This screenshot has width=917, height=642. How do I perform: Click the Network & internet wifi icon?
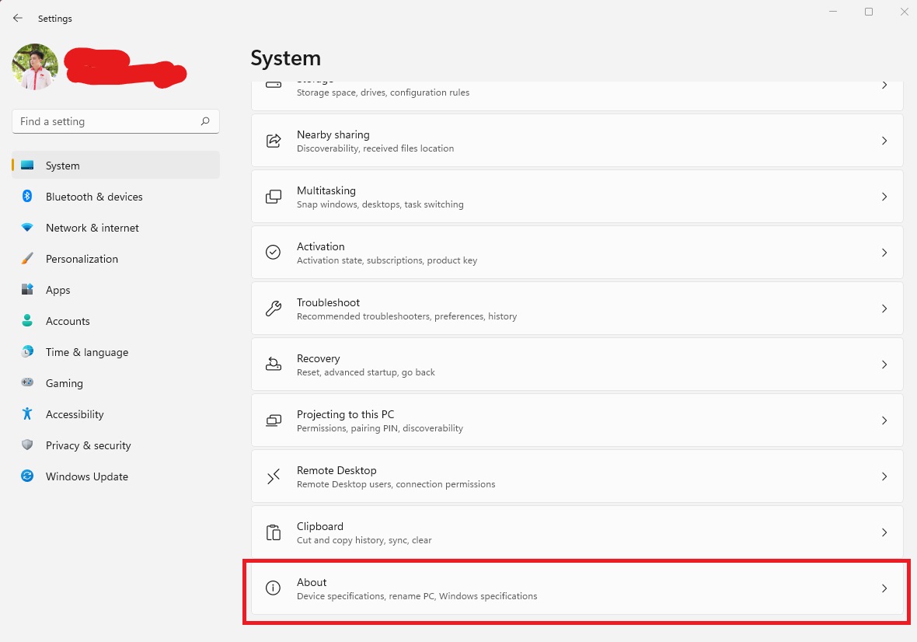[27, 228]
